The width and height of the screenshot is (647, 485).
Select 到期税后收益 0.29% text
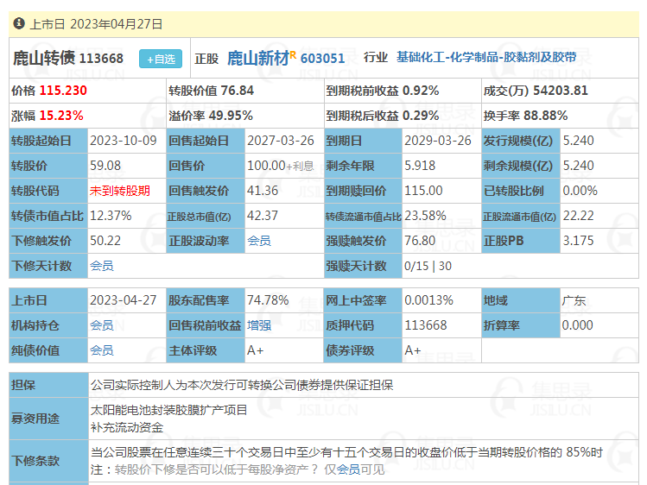[x=382, y=116]
